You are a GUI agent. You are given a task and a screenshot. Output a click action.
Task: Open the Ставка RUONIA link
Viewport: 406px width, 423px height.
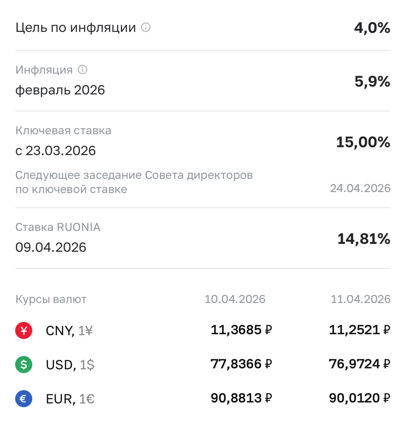(58, 227)
